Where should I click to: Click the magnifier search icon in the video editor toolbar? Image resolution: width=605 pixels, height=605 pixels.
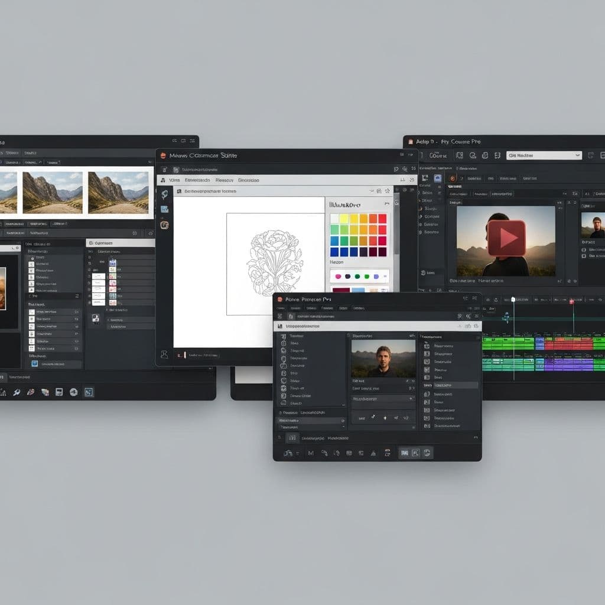pyautogui.click(x=472, y=155)
